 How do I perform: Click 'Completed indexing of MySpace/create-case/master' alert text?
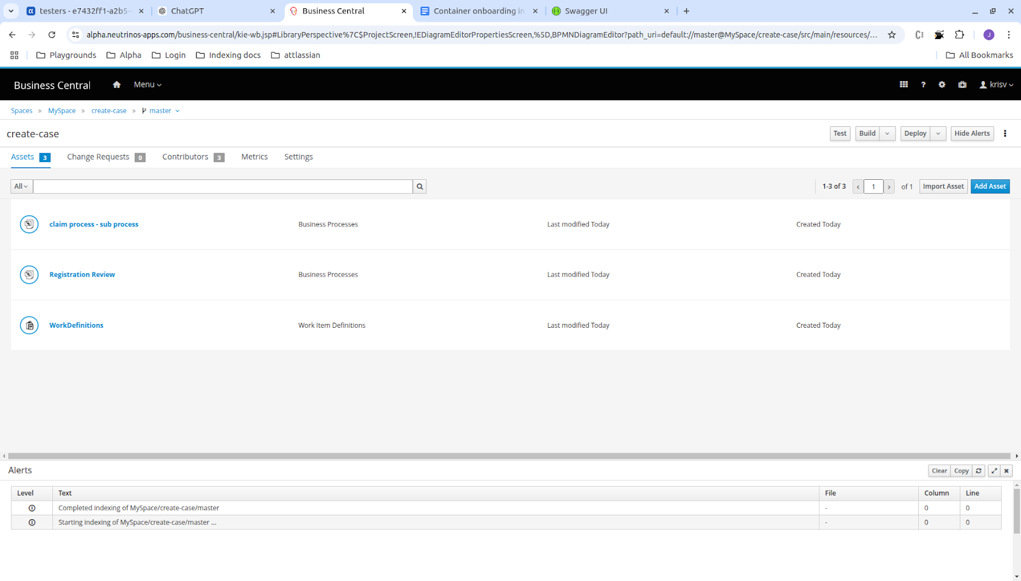(x=138, y=508)
